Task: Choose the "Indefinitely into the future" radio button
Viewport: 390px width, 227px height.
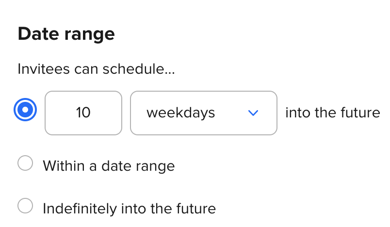Action: [25, 207]
